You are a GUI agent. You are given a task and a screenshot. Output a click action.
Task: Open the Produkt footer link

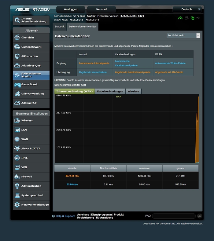click(x=119, y=214)
